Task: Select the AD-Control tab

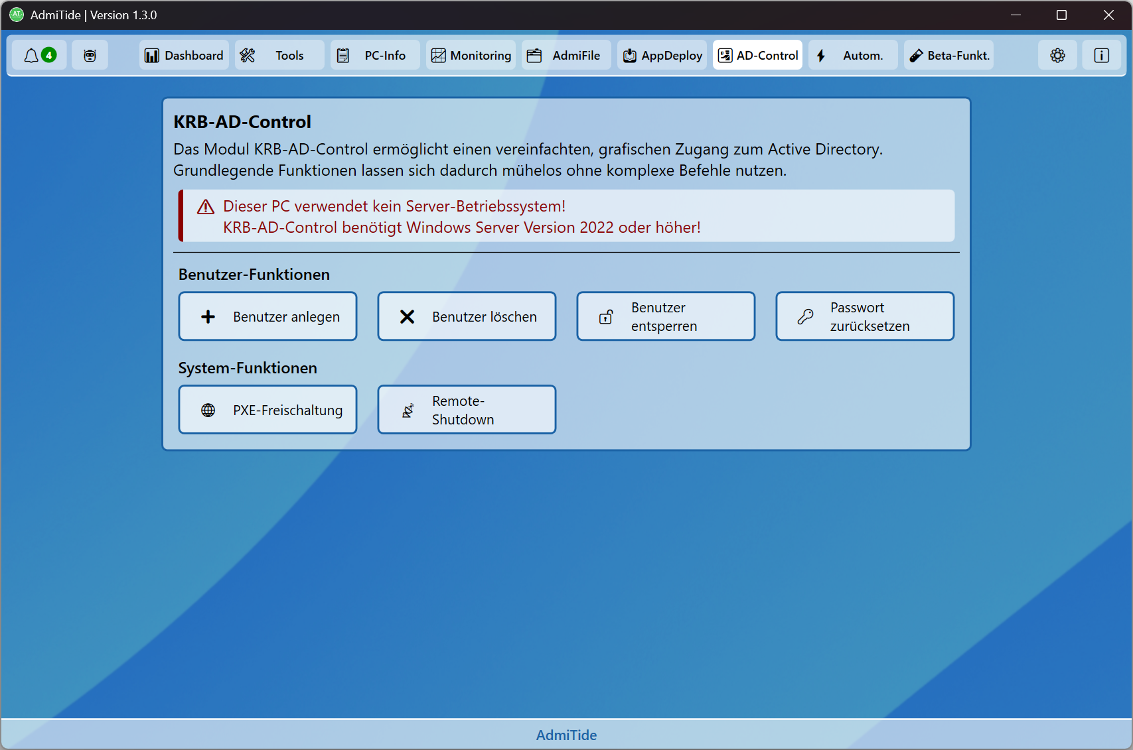Action: coord(757,55)
